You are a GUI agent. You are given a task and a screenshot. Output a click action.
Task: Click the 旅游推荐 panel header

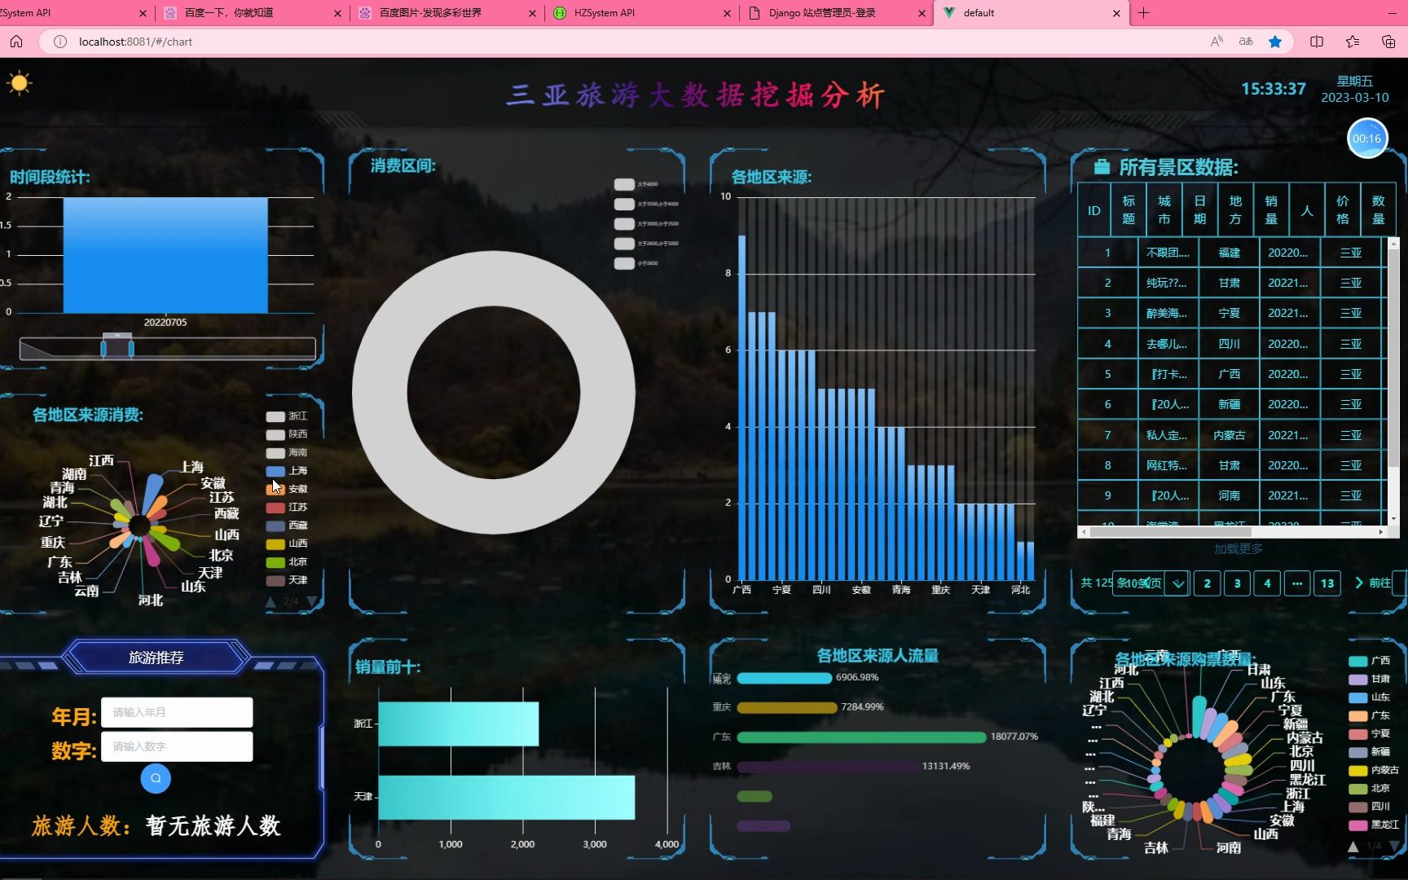(156, 658)
